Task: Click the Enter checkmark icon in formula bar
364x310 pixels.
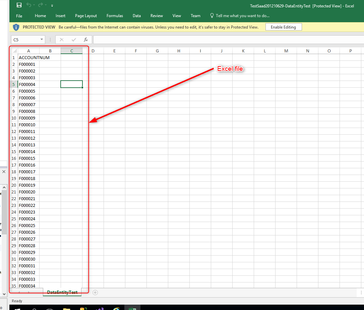Action: (74, 40)
